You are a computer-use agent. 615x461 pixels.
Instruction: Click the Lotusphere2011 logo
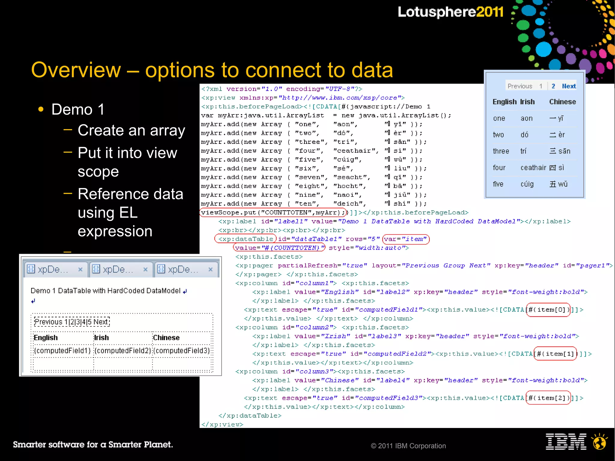pos(451,12)
